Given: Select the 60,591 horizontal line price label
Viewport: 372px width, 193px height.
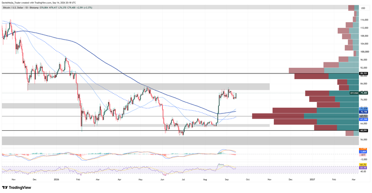Looking at the screenshot, I should click(x=364, y=130).
